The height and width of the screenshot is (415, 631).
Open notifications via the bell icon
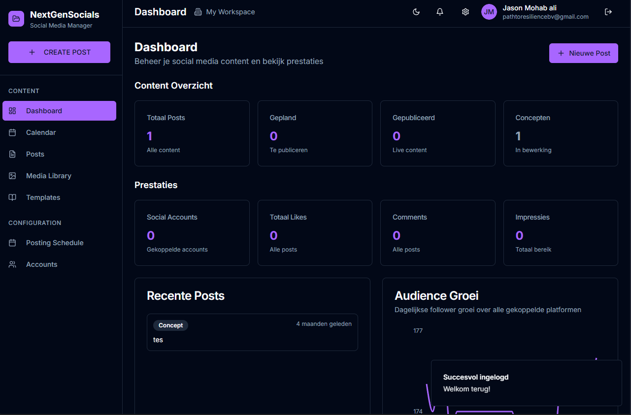point(440,12)
